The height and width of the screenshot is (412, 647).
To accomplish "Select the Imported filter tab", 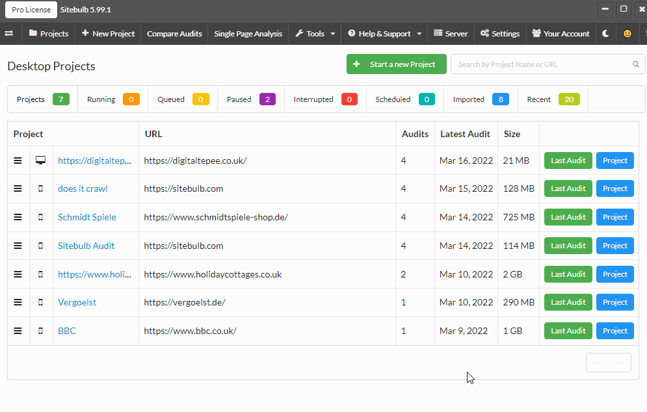I will click(481, 99).
